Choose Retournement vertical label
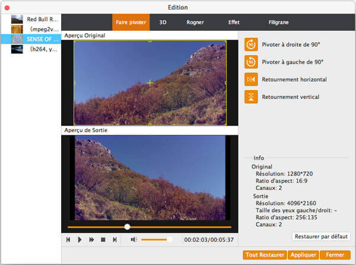 291,97
